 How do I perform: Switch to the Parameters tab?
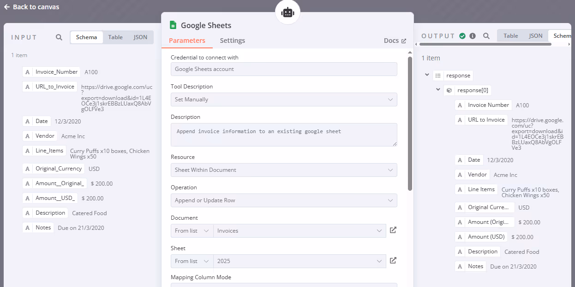187,41
